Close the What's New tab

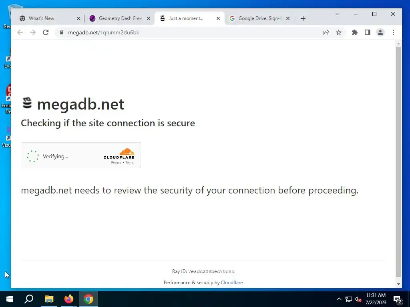tap(78, 18)
